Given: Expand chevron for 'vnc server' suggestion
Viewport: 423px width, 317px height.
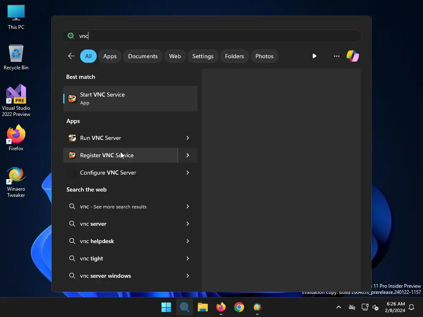Looking at the screenshot, I should pyautogui.click(x=188, y=224).
